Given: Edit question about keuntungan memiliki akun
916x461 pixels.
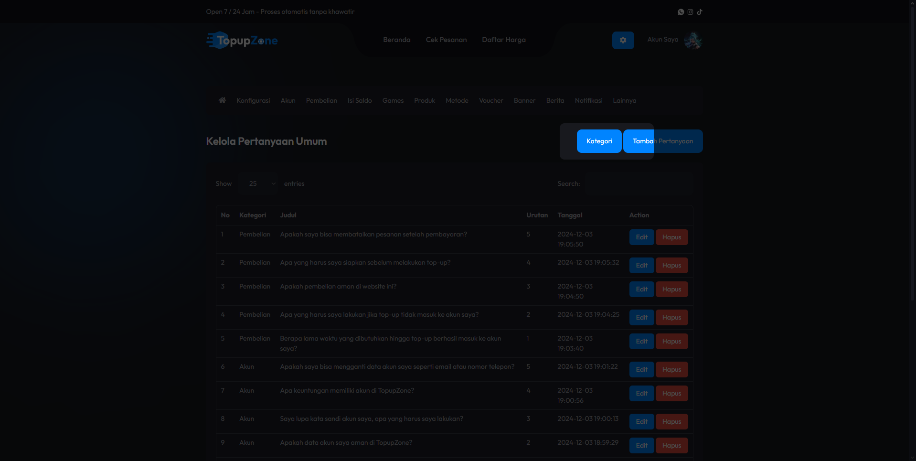Looking at the screenshot, I should point(641,394).
